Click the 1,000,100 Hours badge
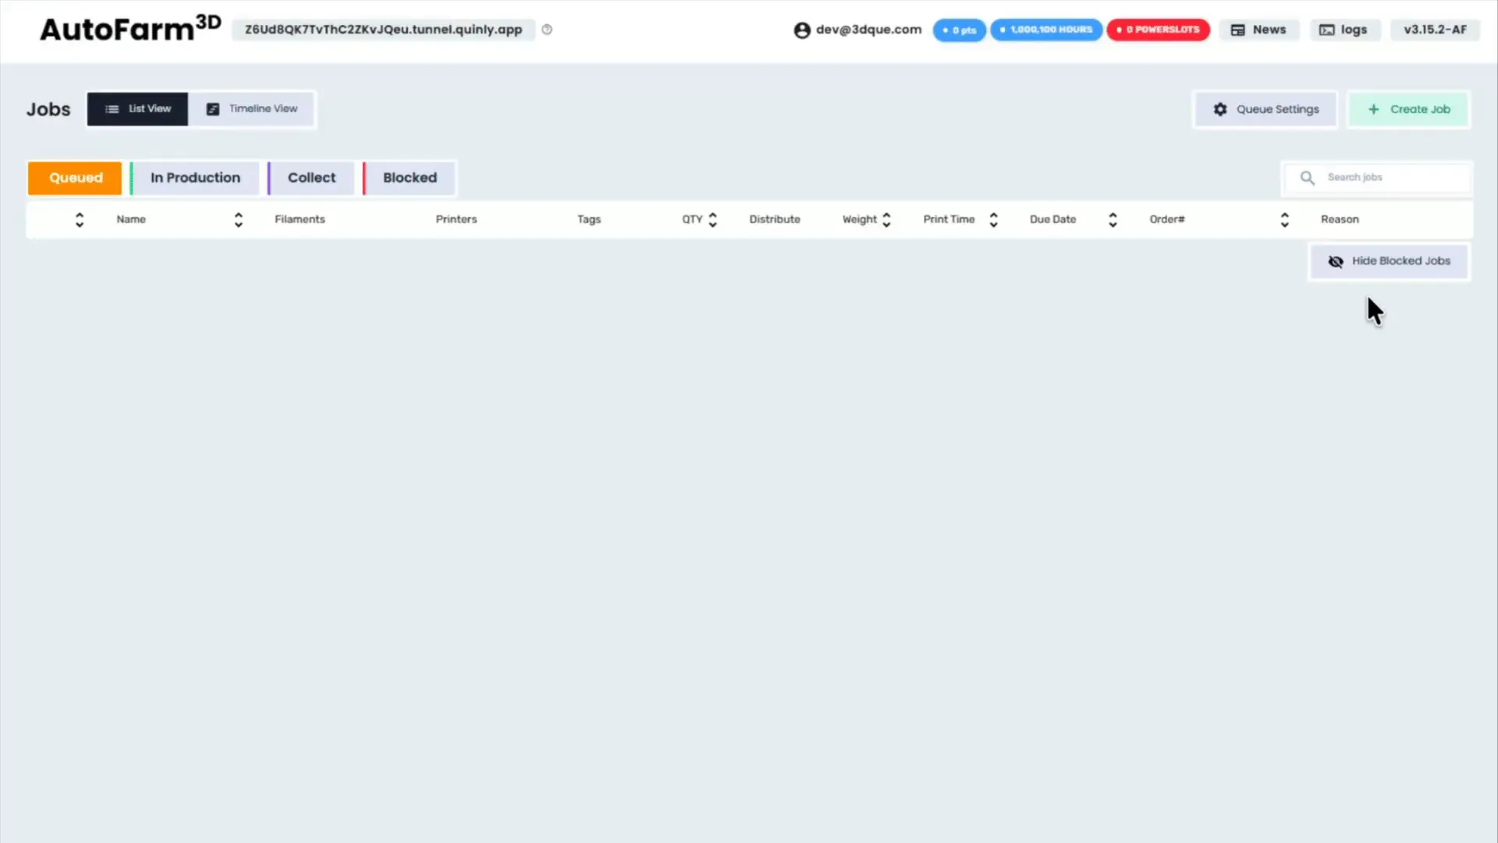Screen dimensions: 1498x843 1046,30
